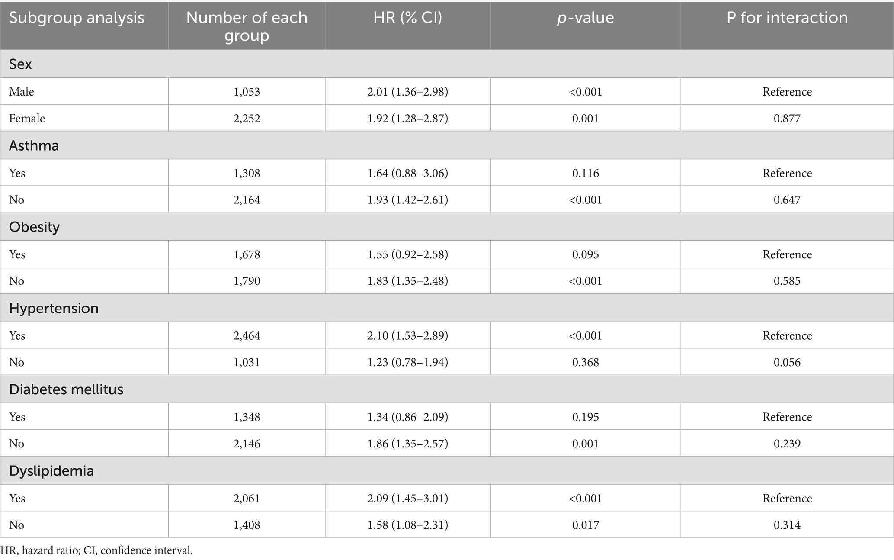894x560 pixels.
Task: Click the Number of each group header
Action: click(247, 26)
